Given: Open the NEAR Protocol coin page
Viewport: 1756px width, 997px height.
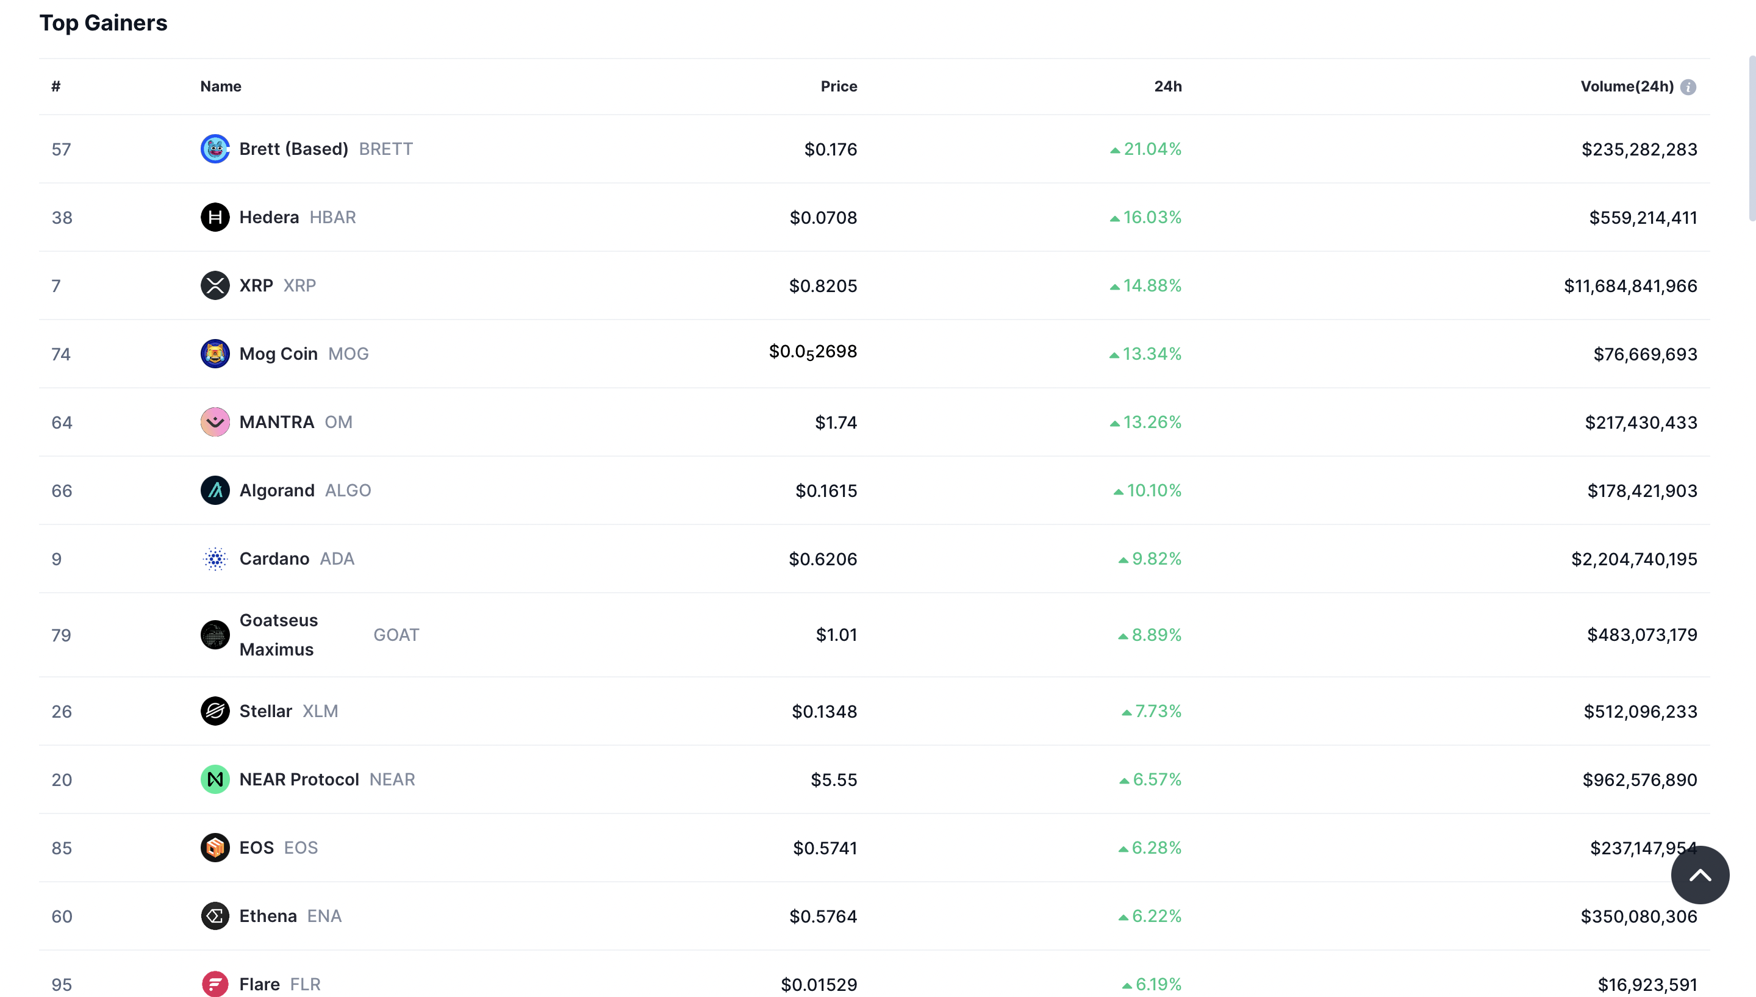Looking at the screenshot, I should (299, 779).
